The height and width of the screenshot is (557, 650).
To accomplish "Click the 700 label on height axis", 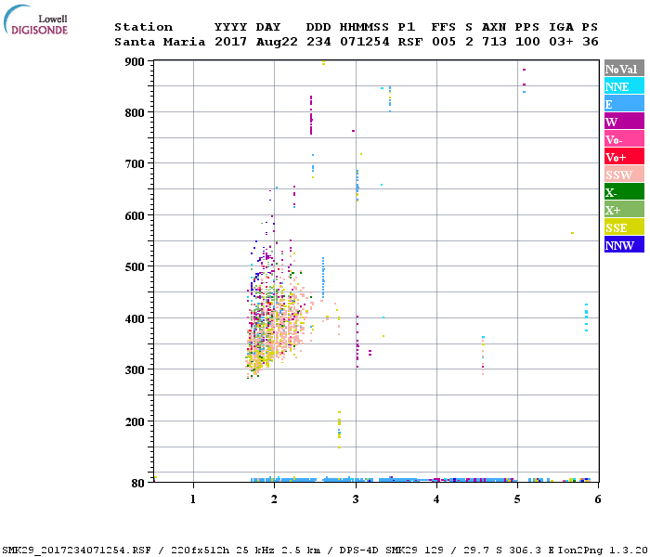I will [x=135, y=163].
